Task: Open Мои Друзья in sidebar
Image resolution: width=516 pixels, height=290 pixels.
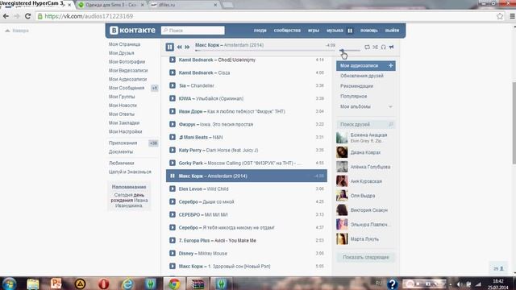Action: click(x=121, y=53)
